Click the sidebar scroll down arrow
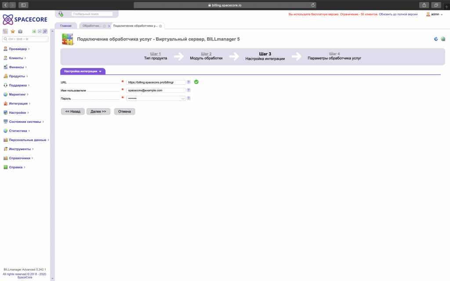Image resolution: width=450 pixels, height=281 pixels. tap(52, 278)
